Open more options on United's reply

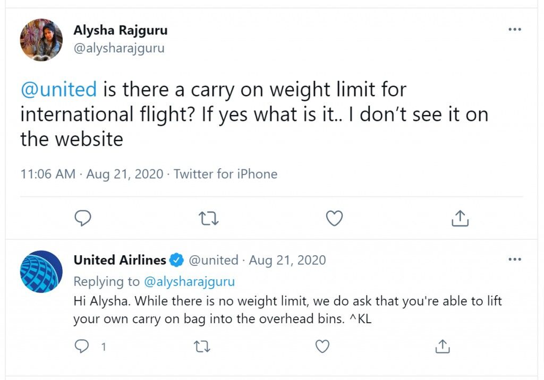click(514, 260)
